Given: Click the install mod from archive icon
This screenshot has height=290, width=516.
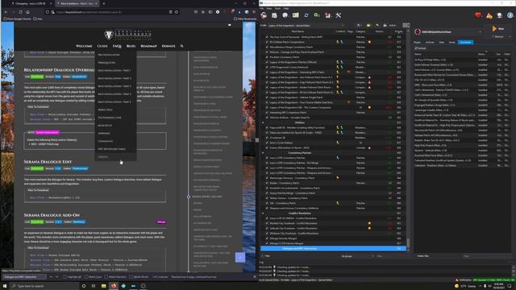Looking at the screenshot, I should (x=274, y=15).
